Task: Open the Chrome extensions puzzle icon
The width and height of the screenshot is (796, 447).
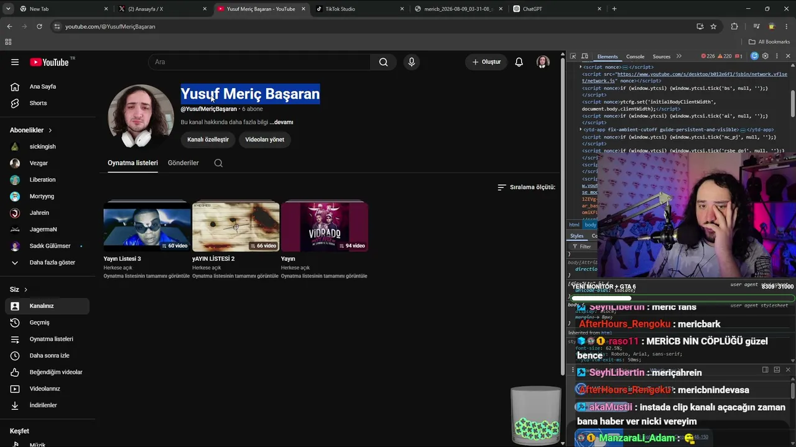Action: pos(734,27)
